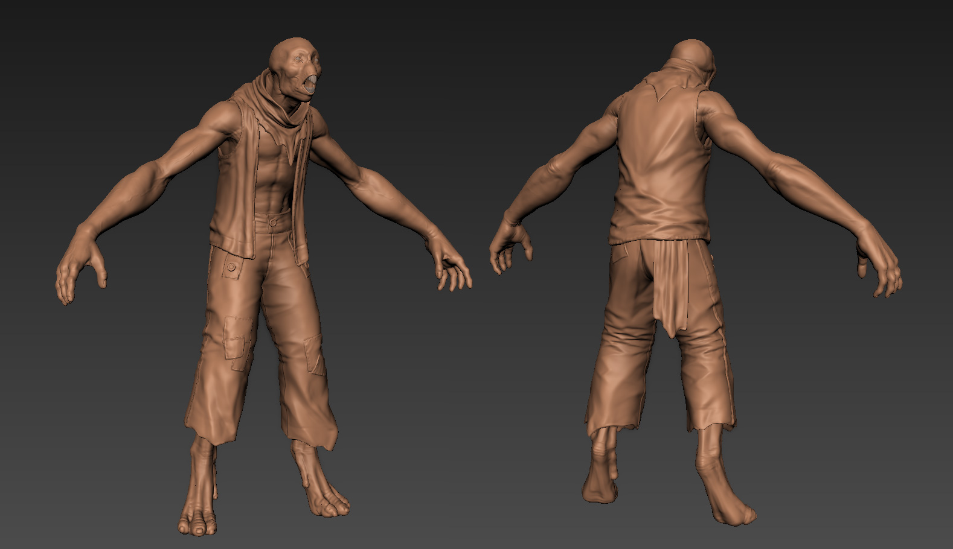Select the buttoned hip pocket on the front-view pants
The width and height of the screenshot is (953, 549).
click(231, 266)
